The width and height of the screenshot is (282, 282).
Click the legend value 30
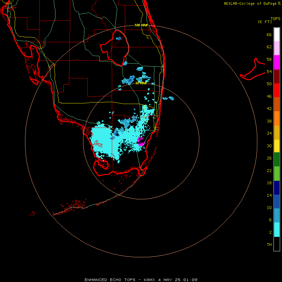(269, 146)
